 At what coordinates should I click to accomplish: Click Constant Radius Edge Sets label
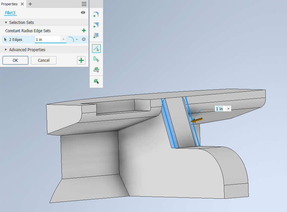(28, 31)
